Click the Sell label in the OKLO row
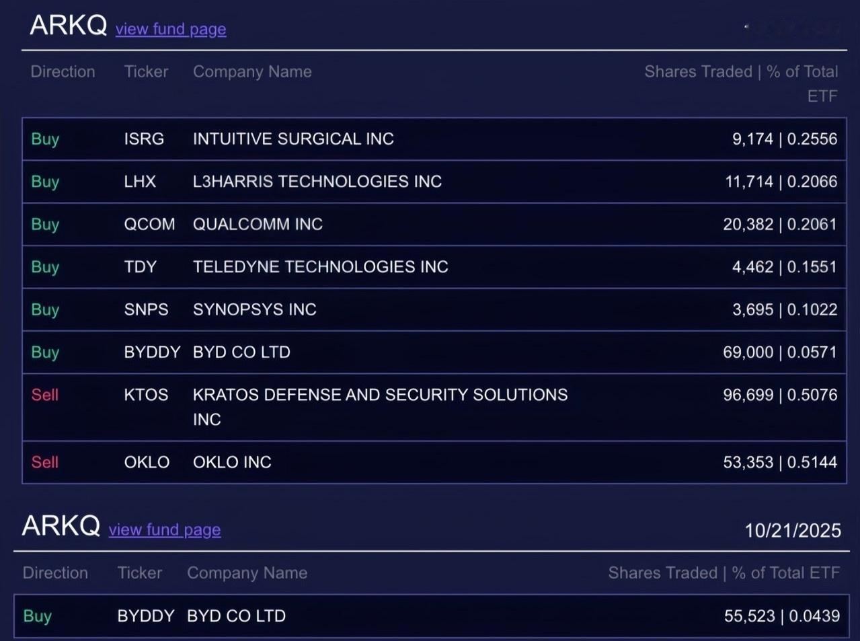 pos(45,463)
